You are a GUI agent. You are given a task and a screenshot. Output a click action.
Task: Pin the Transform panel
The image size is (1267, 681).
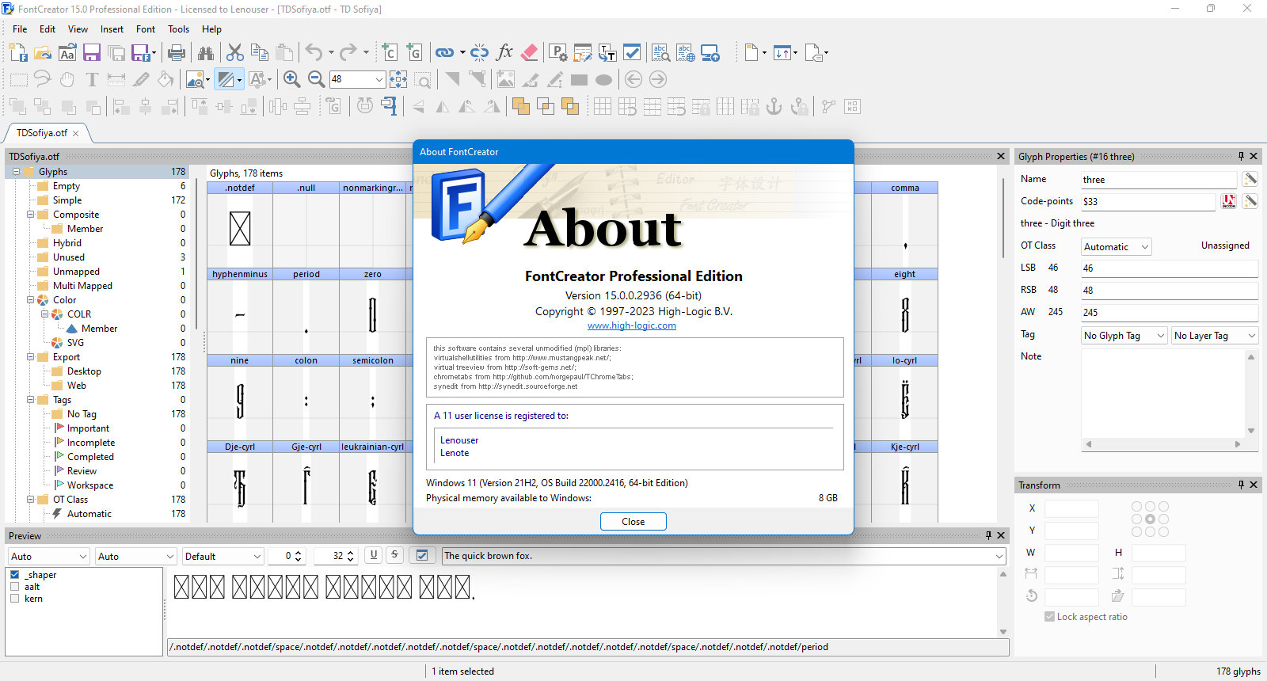click(x=1241, y=485)
